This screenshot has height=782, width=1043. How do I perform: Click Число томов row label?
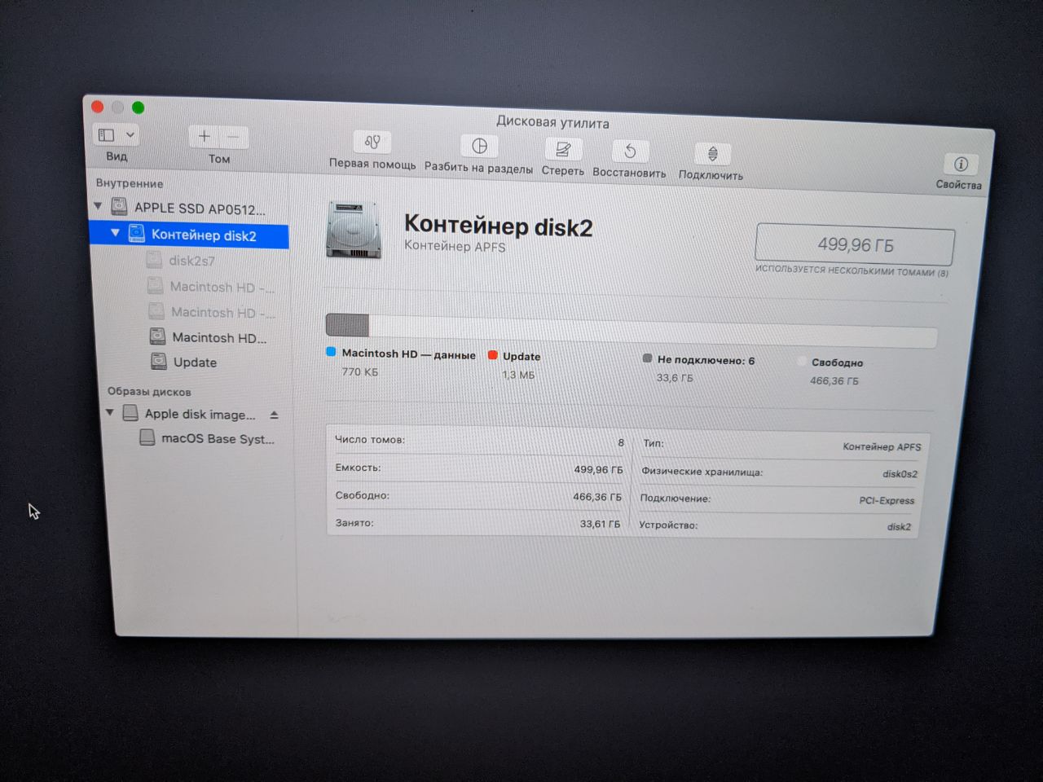pyautogui.click(x=369, y=439)
